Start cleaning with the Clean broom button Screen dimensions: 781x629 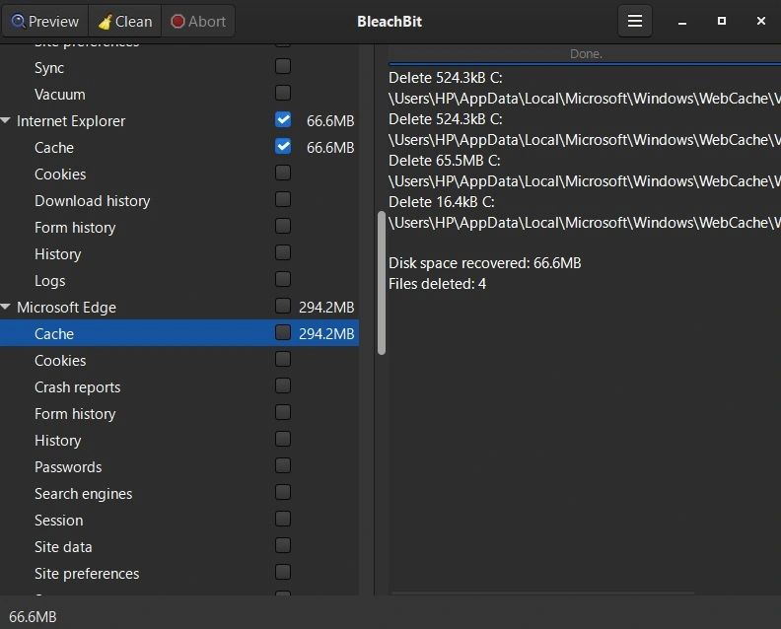click(x=125, y=22)
